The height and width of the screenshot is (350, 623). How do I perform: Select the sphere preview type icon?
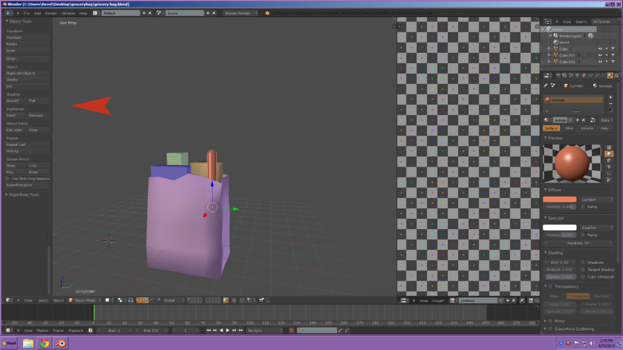pos(609,154)
